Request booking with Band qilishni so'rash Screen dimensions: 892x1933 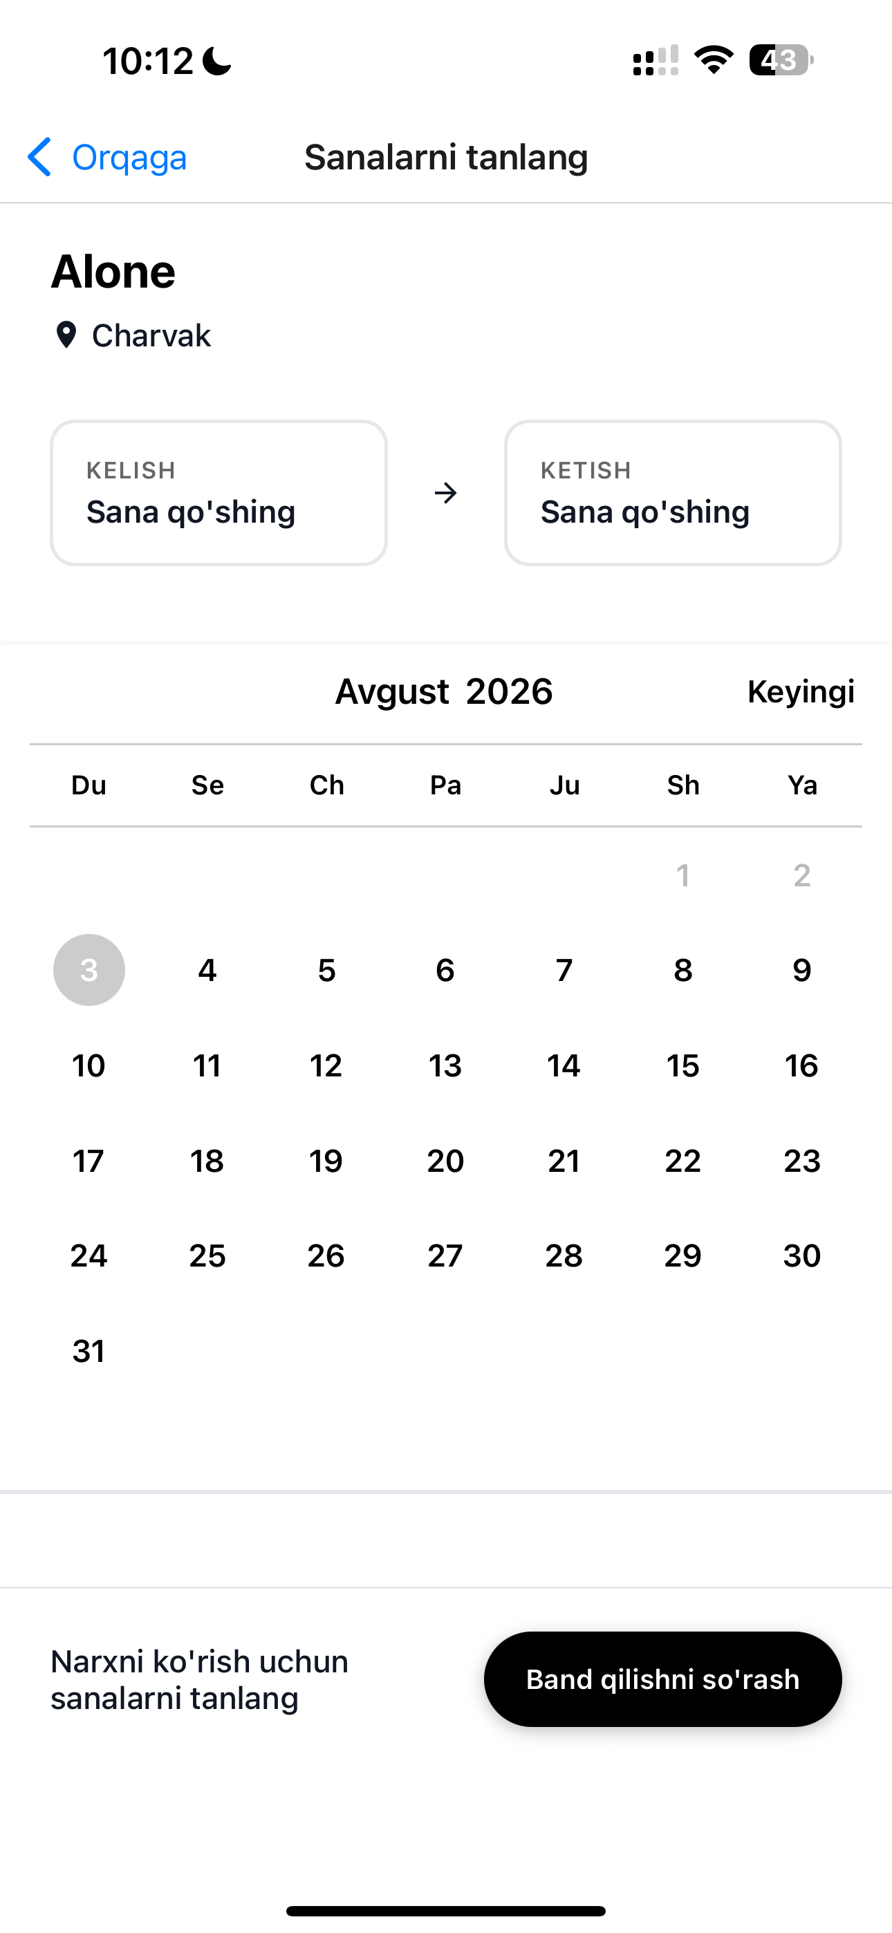click(x=663, y=1679)
